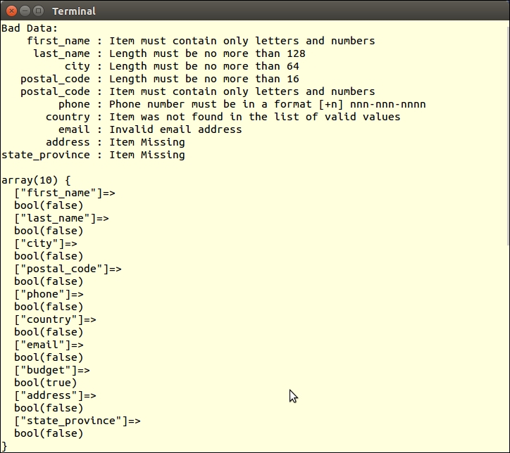
Task: Click the ["state_province"]=> array key
Action: pos(77,421)
